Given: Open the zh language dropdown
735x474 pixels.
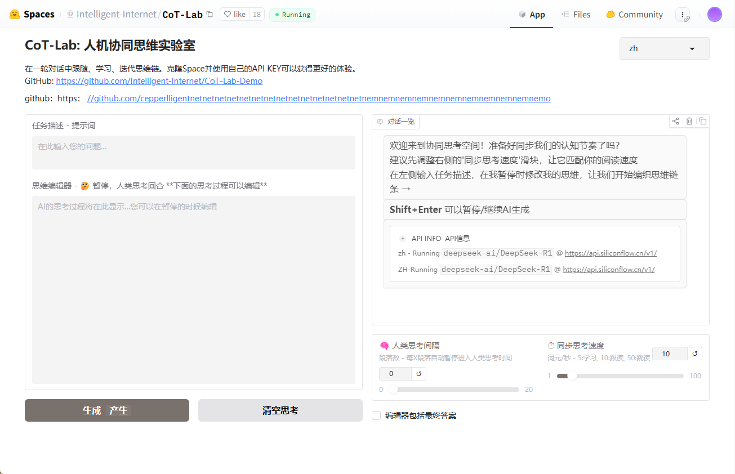Looking at the screenshot, I should 665,48.
